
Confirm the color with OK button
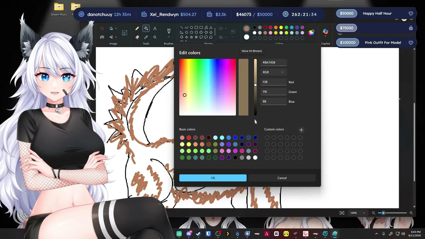click(x=213, y=178)
